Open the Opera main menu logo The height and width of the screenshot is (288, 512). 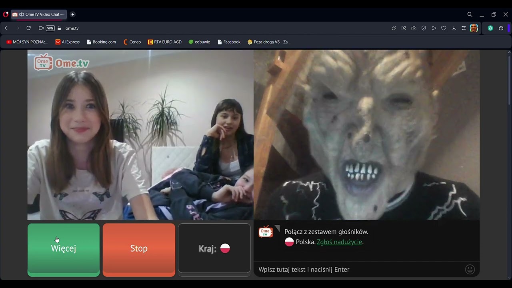[x=6, y=14]
